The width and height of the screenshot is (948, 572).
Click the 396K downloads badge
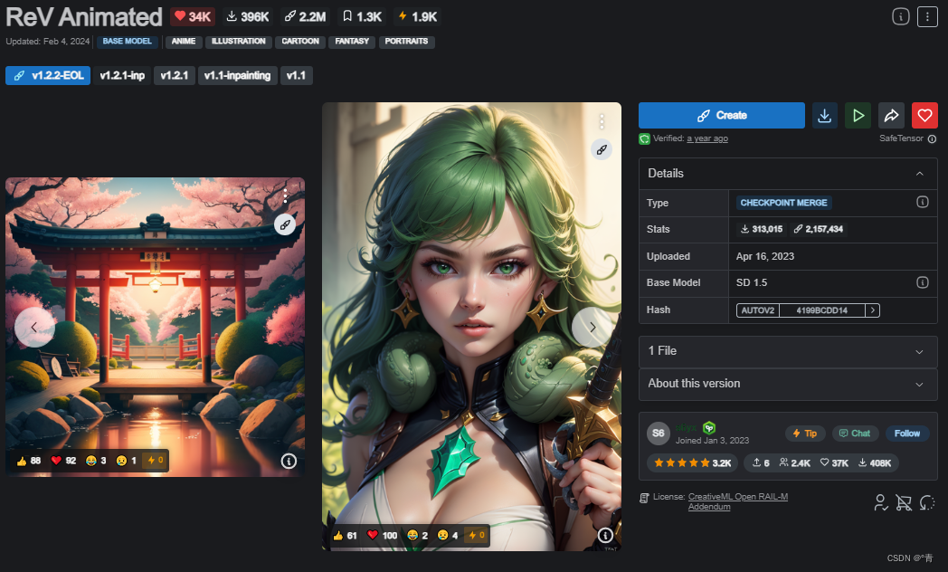click(x=247, y=16)
